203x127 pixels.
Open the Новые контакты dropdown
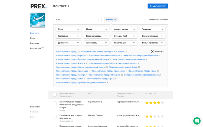click(152, 43)
